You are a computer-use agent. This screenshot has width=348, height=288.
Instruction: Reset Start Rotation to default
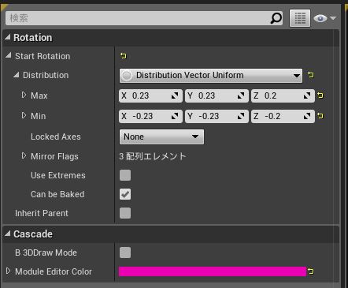[123, 56]
